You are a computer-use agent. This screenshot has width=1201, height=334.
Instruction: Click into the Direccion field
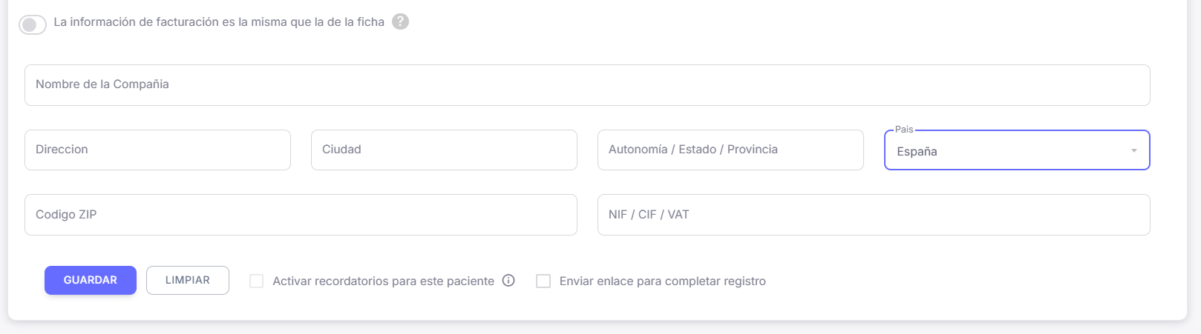(157, 150)
